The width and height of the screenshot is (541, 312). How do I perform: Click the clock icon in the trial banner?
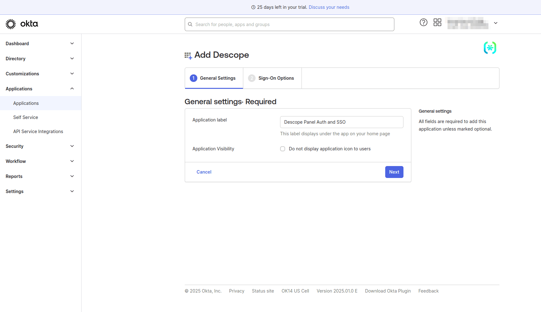(x=253, y=7)
